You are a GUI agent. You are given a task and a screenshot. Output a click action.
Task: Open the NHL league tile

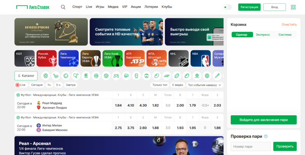[x=178, y=59]
